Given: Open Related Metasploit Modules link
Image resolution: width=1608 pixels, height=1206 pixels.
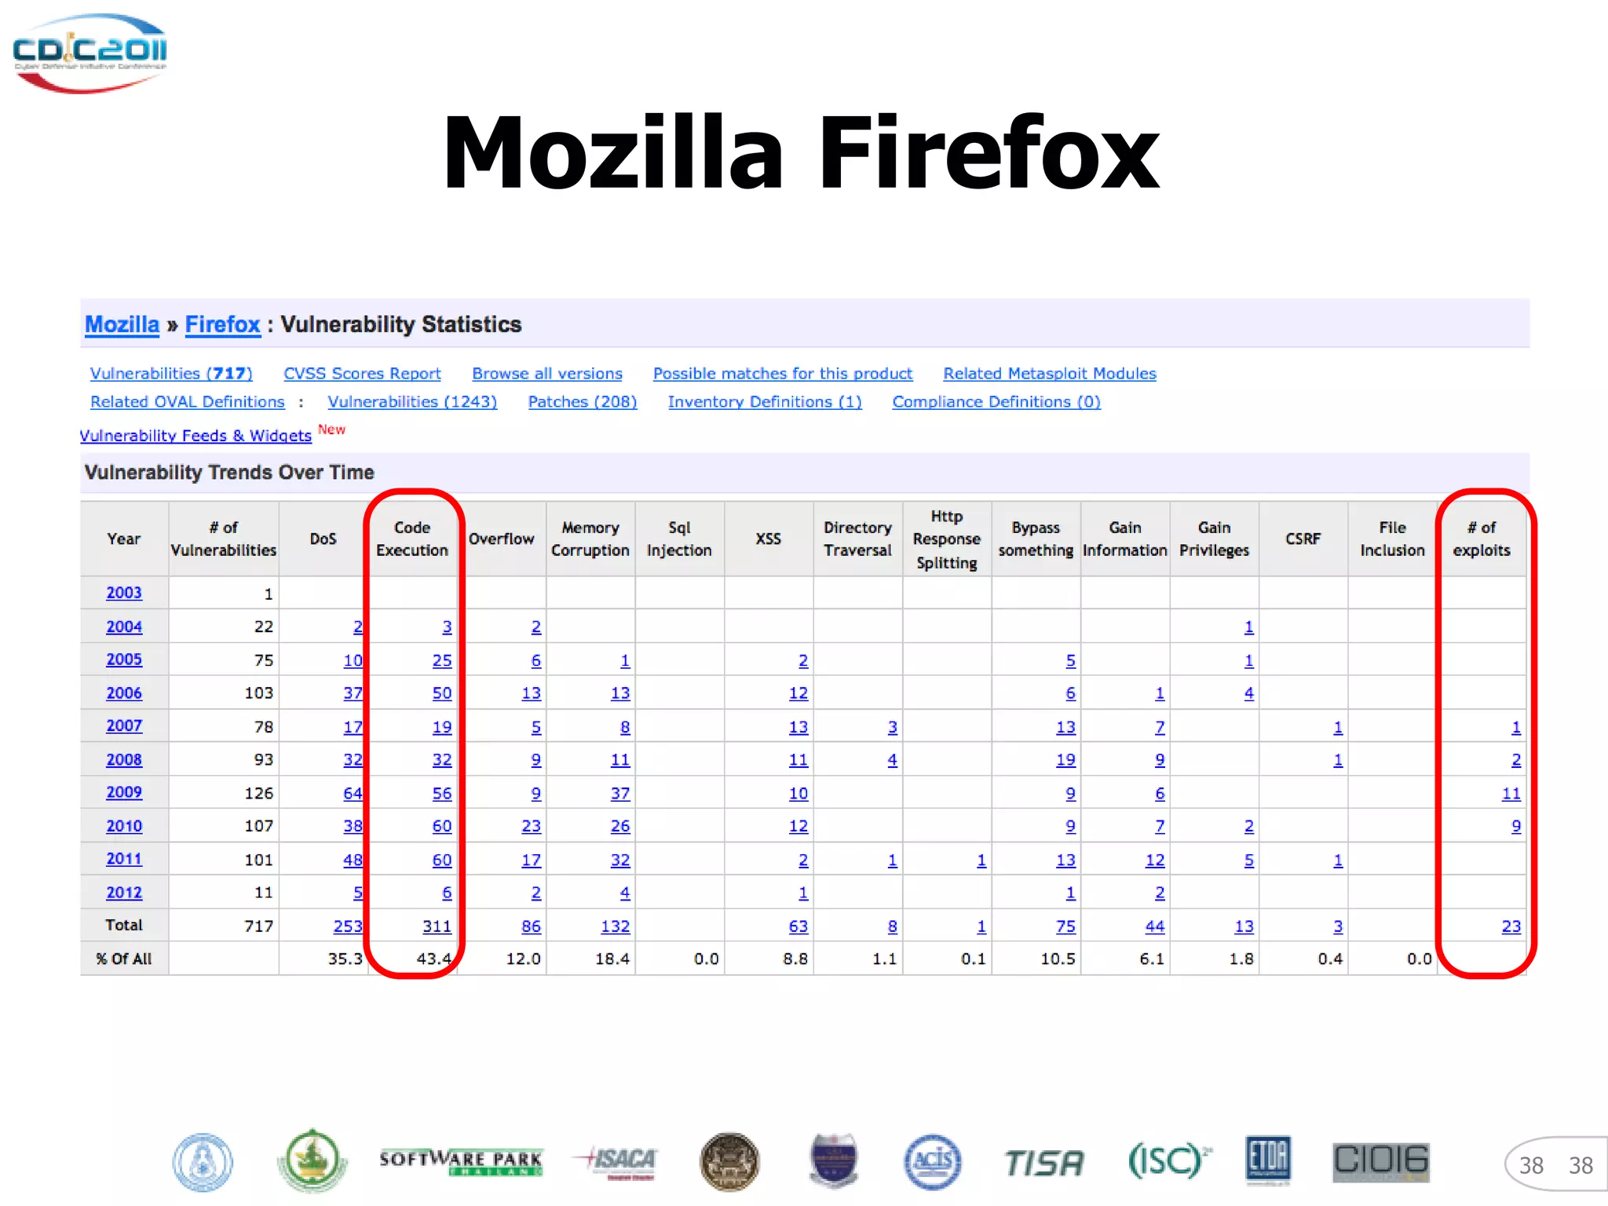Looking at the screenshot, I should (1050, 374).
